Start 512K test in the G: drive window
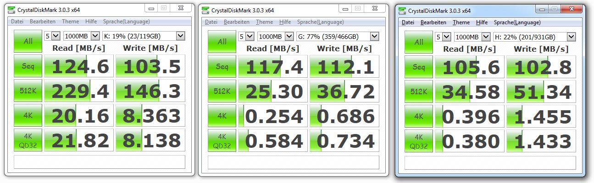 (222, 91)
